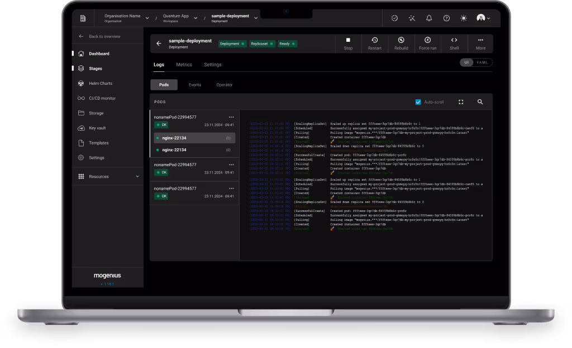572x348 pixels.
Task: Select the third nonamePod-22994577 pod
Action: pos(194,192)
